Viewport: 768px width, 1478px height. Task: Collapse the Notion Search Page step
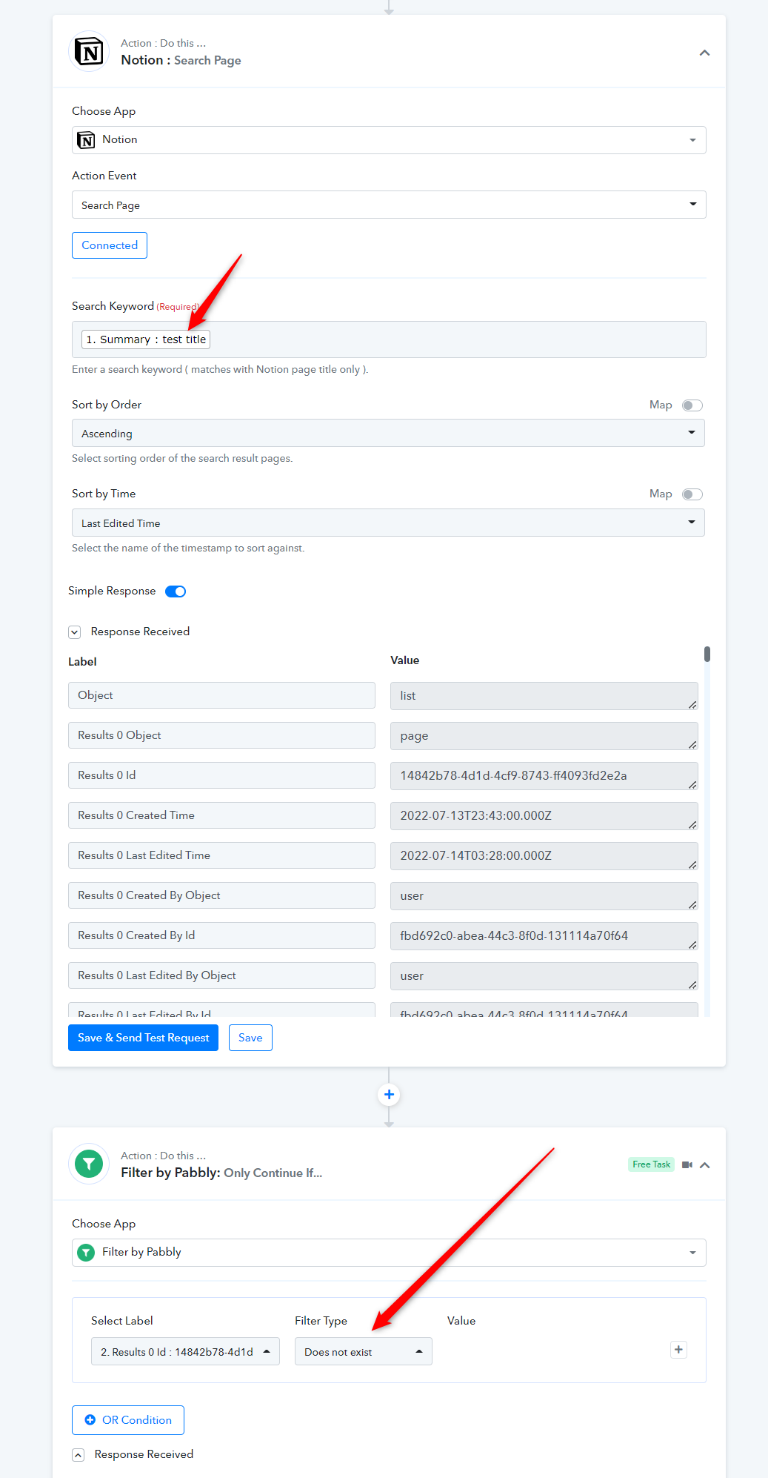704,53
